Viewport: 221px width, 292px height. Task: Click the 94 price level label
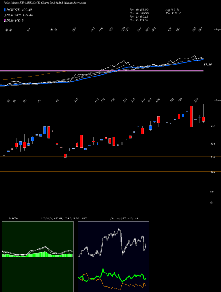click(x=212, y=203)
